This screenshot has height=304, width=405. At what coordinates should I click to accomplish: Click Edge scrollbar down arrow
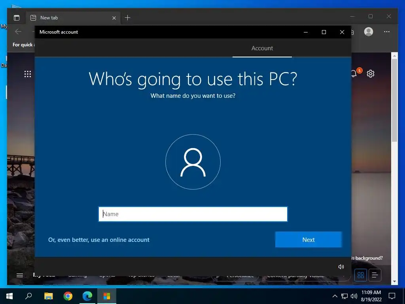[x=394, y=281]
